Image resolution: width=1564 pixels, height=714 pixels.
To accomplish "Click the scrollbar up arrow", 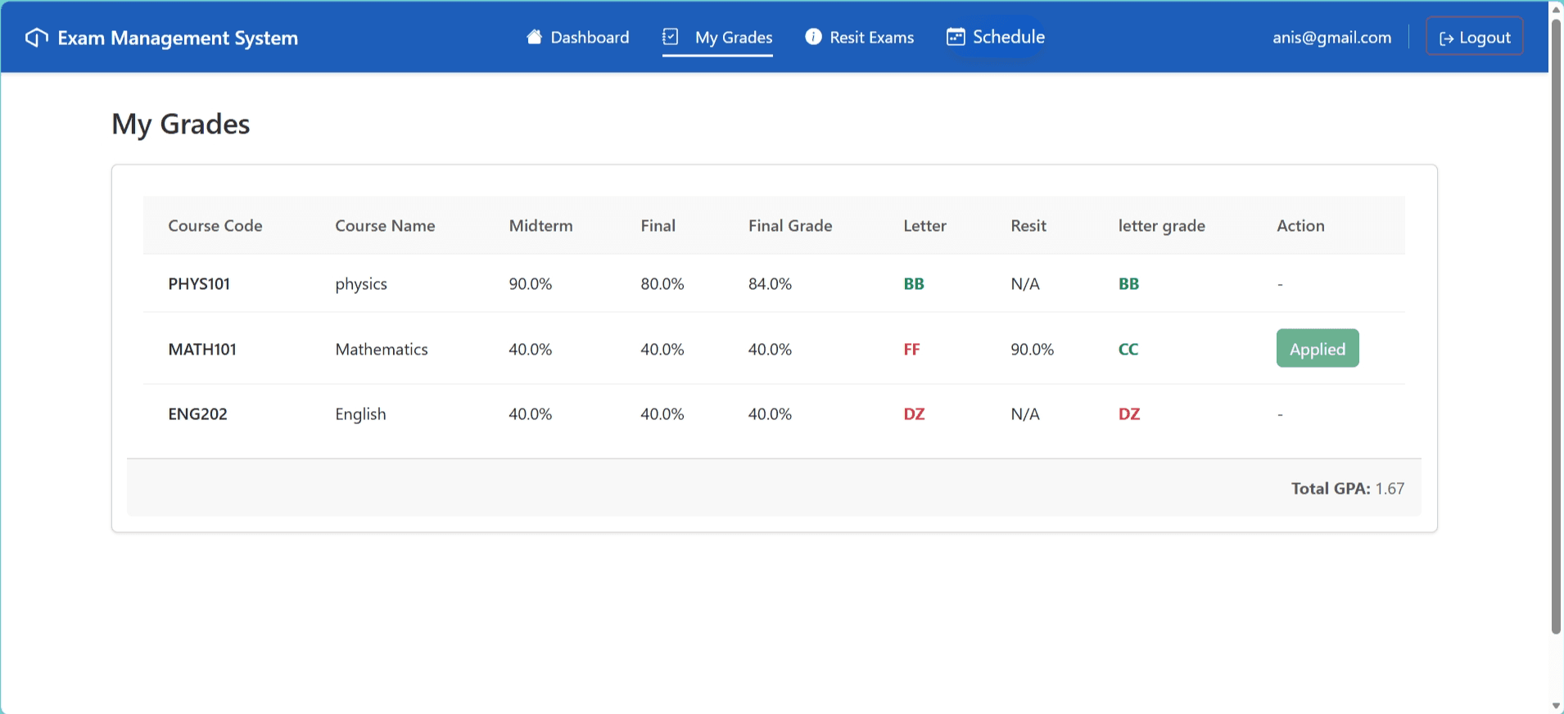I will click(1556, 9).
